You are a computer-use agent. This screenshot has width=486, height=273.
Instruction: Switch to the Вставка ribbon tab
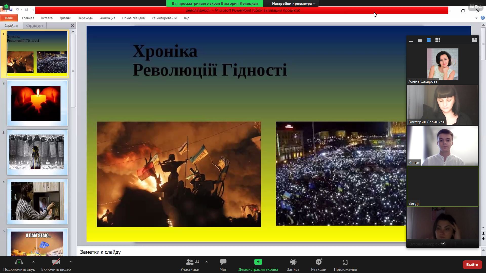coord(47,18)
